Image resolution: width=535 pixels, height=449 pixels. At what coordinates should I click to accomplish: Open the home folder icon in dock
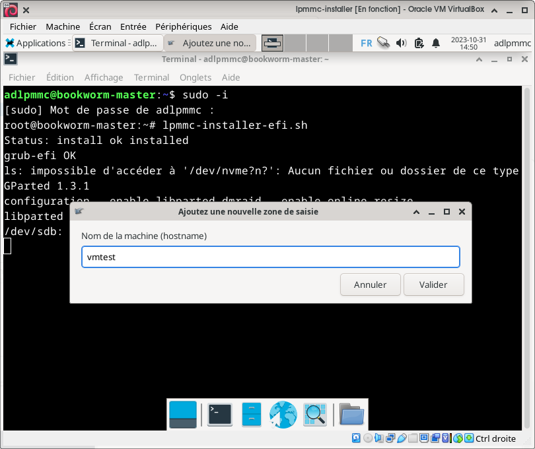click(x=351, y=414)
